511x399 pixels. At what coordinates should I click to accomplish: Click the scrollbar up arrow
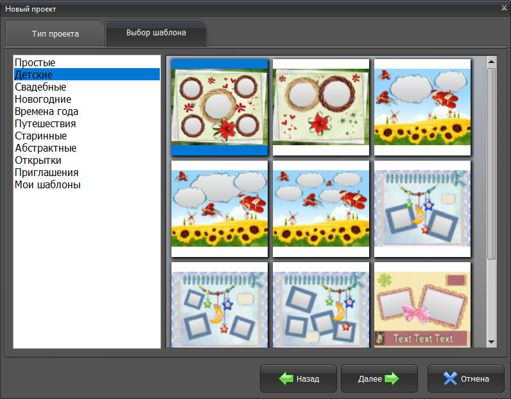(492, 62)
